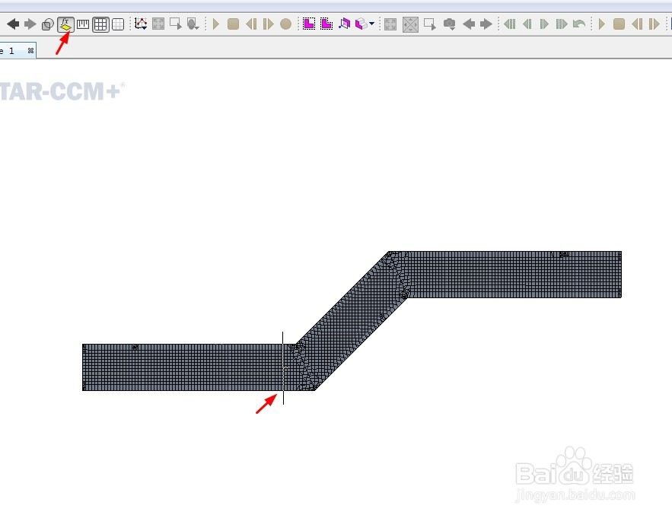Click the tan stop button left of the record circle

point(233,24)
